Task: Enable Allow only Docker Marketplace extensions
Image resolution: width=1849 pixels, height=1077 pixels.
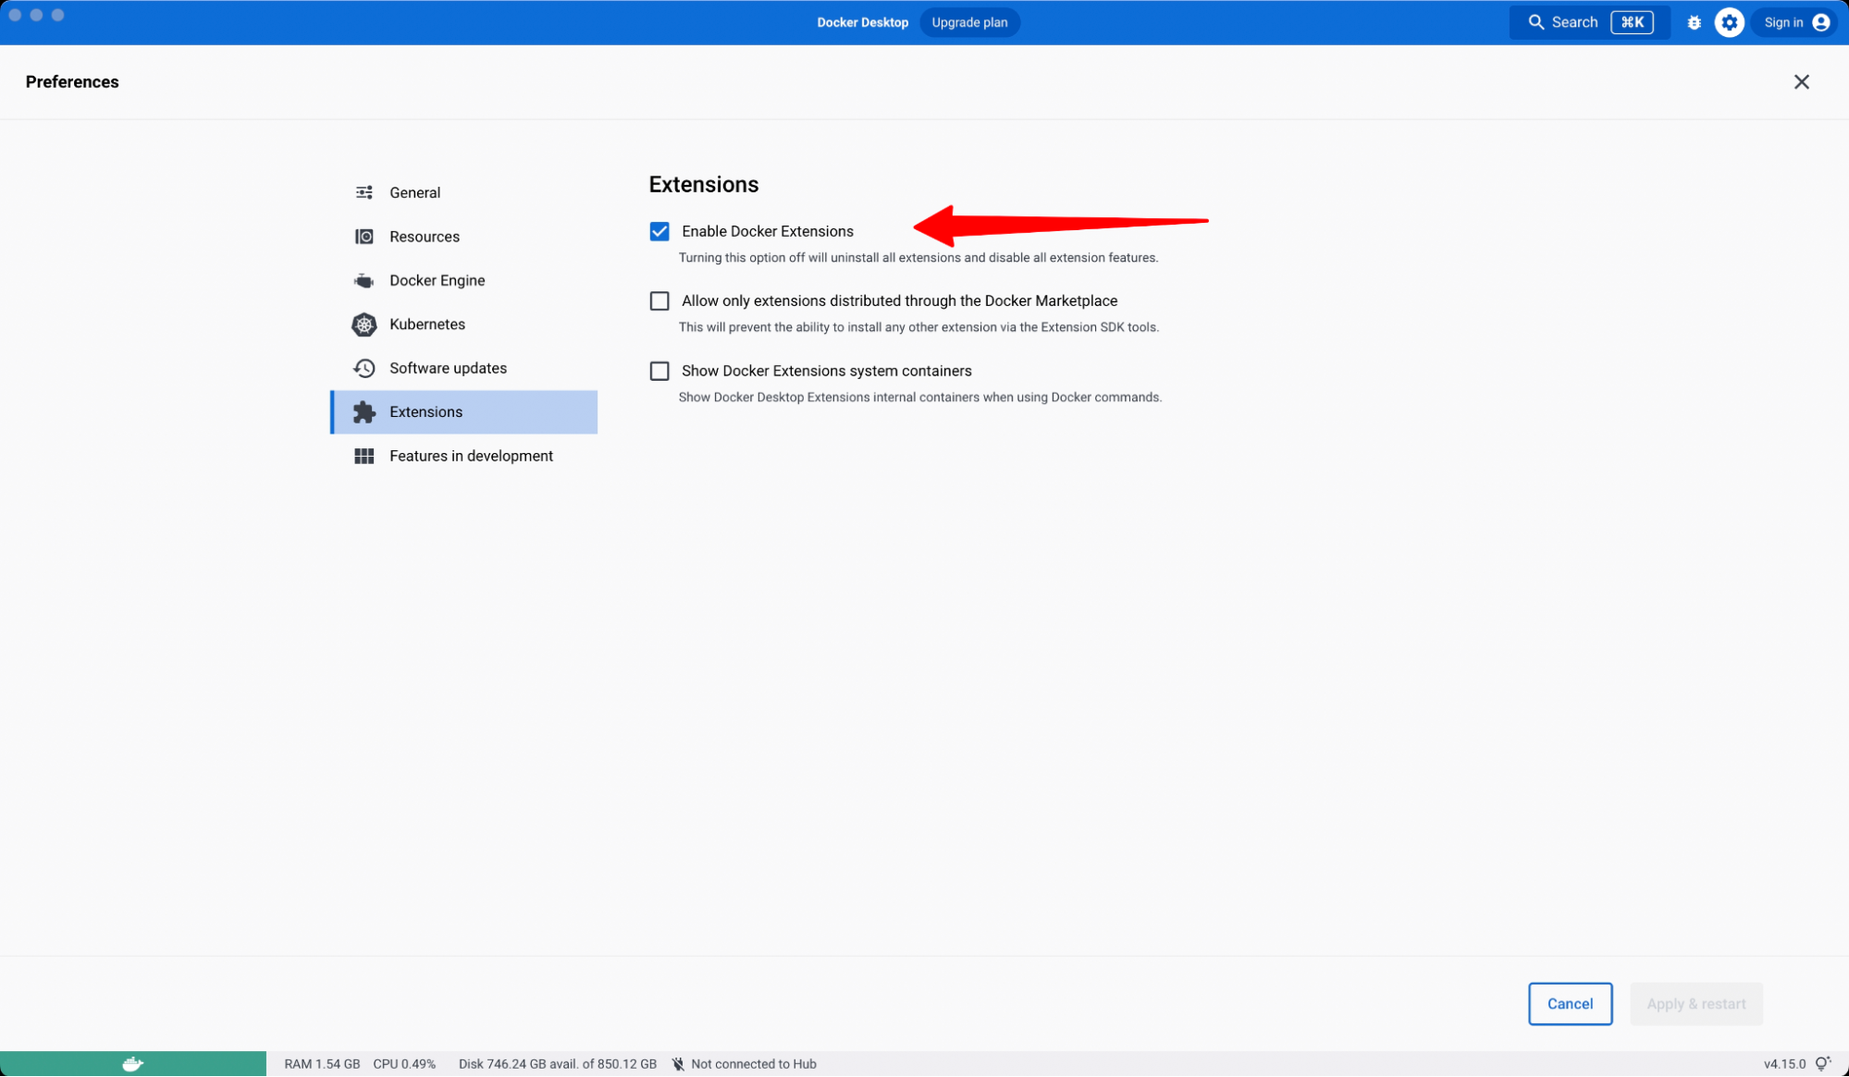Action: click(x=659, y=300)
